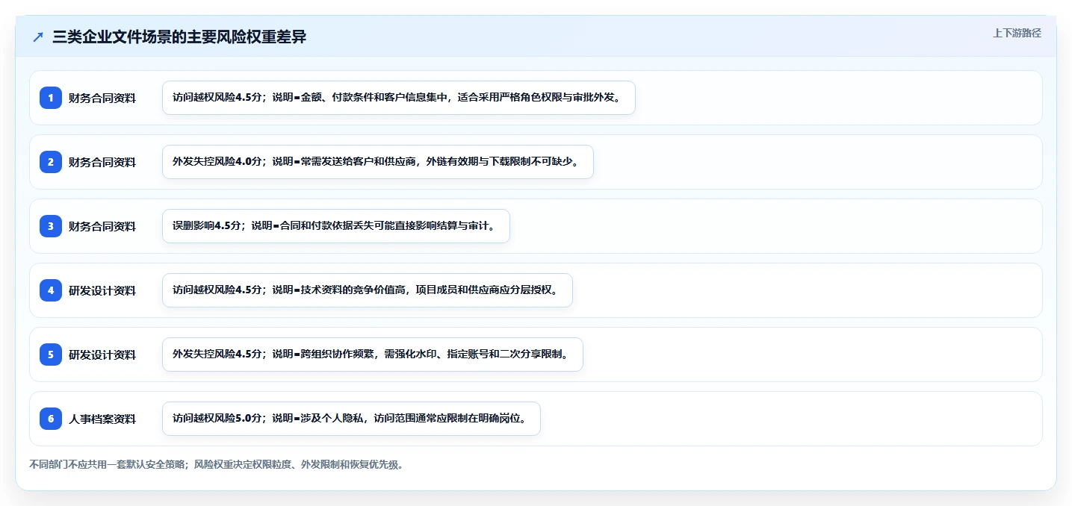The height and width of the screenshot is (506, 1072).
Task: Click the arrow icon beside the card title
Action: click(38, 37)
